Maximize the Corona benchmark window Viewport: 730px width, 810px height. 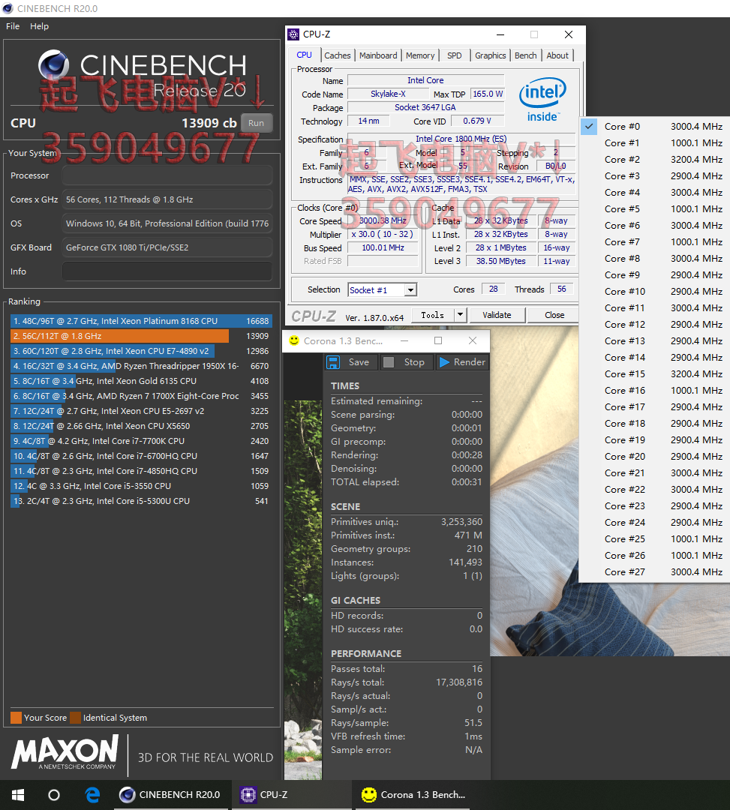click(x=438, y=340)
